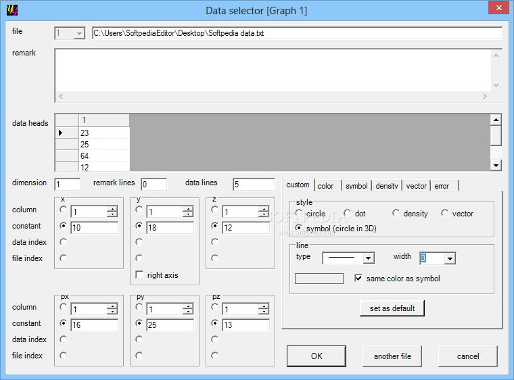Click the data heads scroll up arrow

coord(496,120)
